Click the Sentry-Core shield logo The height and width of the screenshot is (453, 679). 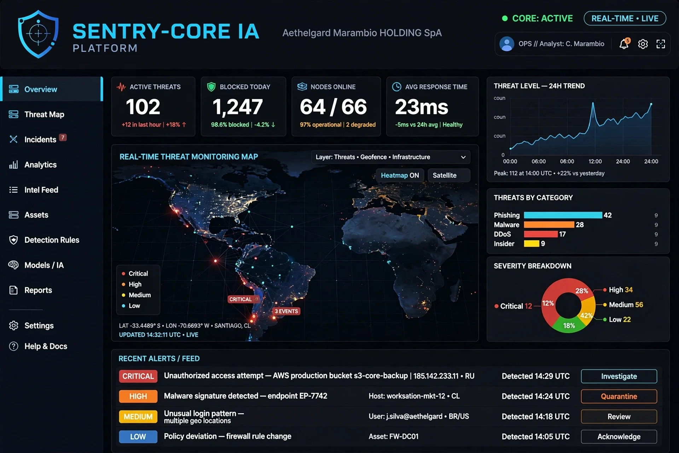point(38,34)
